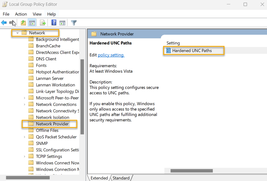
Task: Expand the Network Connections node
Action: point(24,104)
